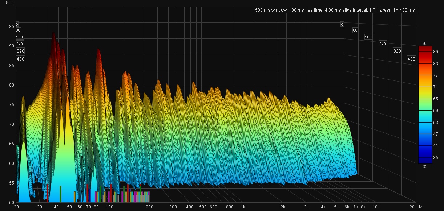Click the 10k frequency axis label

pos(376,207)
